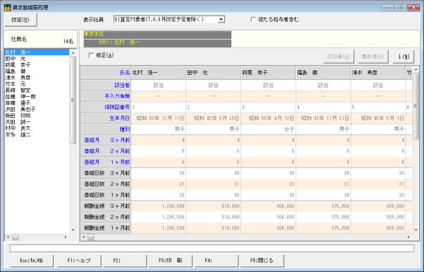Click F3:印刷 print button

(170, 261)
